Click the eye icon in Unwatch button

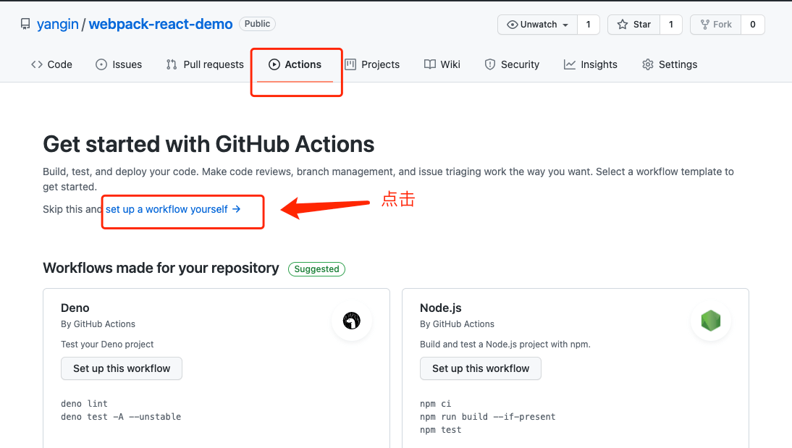(x=512, y=25)
